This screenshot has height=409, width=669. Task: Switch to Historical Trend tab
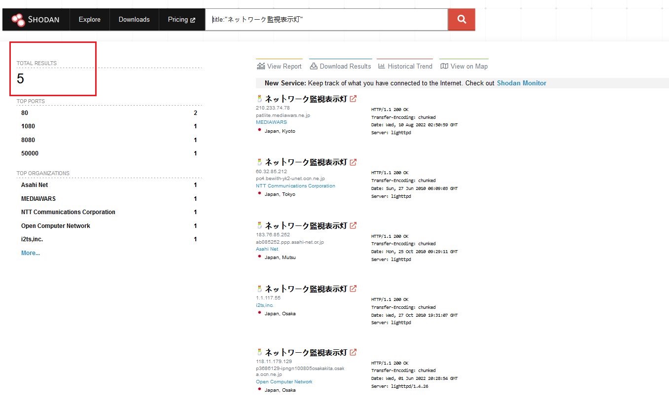[405, 66]
